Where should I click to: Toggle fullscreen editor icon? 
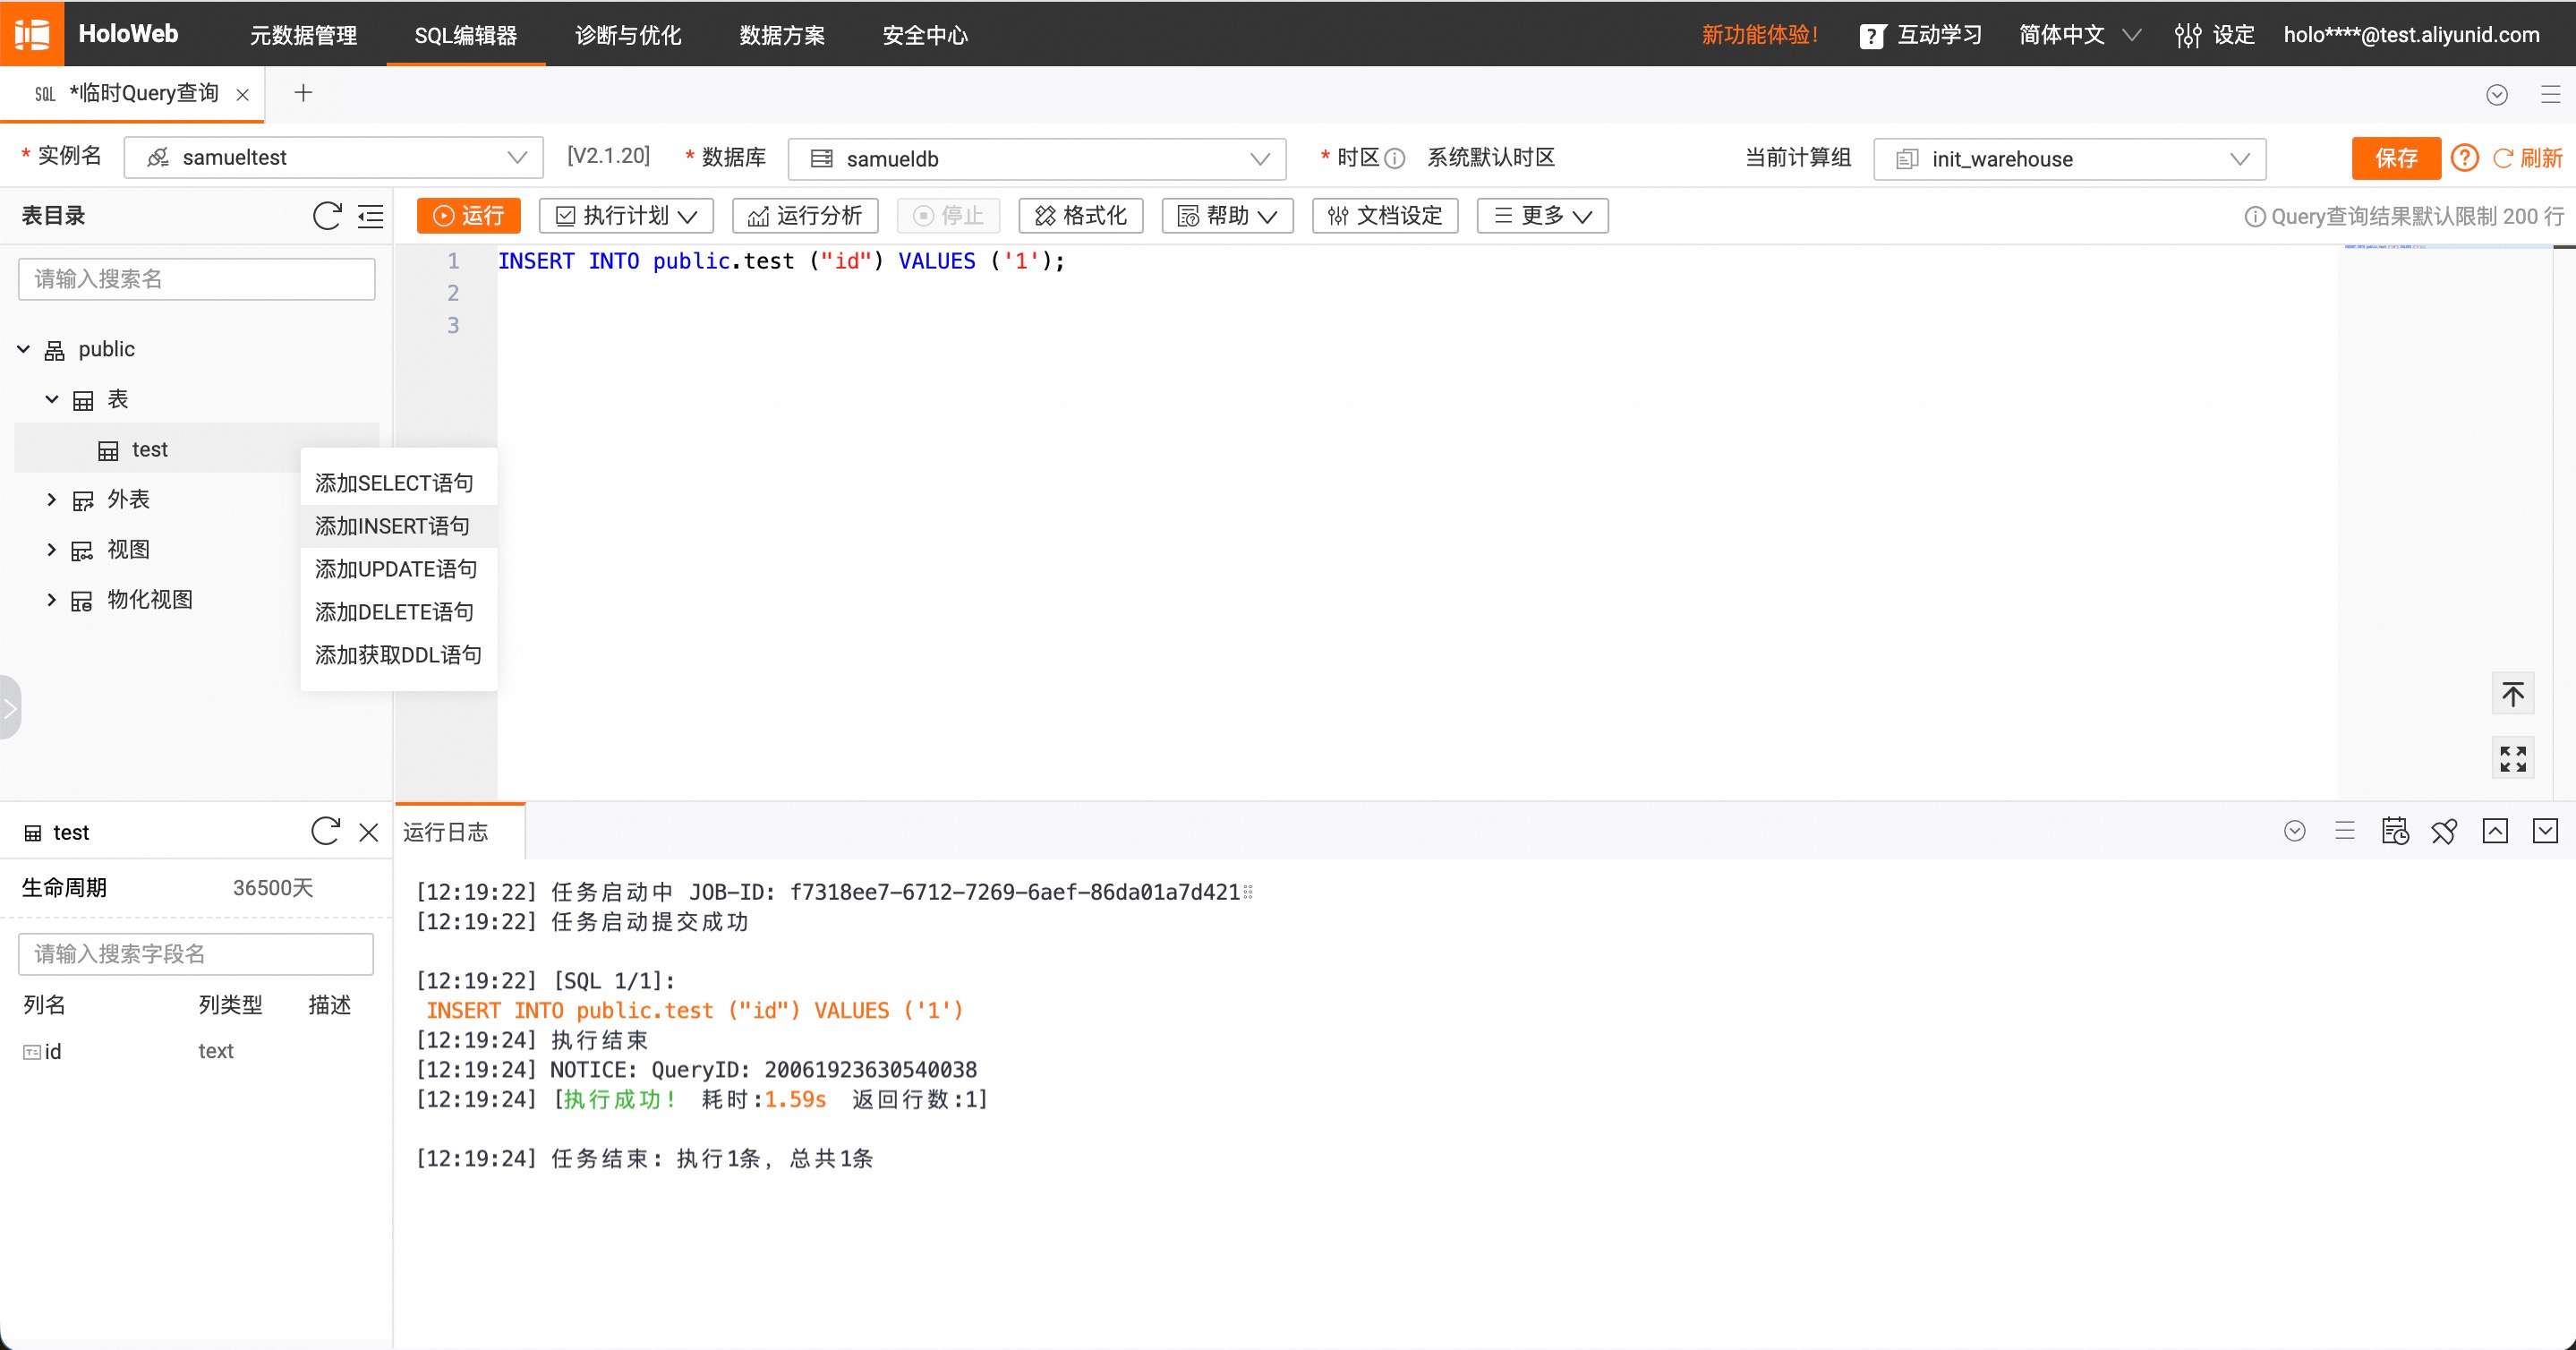click(2512, 758)
